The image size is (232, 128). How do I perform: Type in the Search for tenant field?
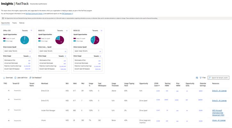[220, 78]
